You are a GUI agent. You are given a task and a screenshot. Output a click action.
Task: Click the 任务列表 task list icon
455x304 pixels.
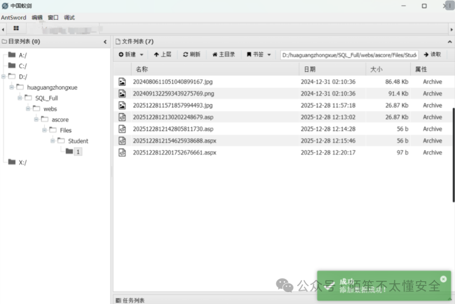118,300
